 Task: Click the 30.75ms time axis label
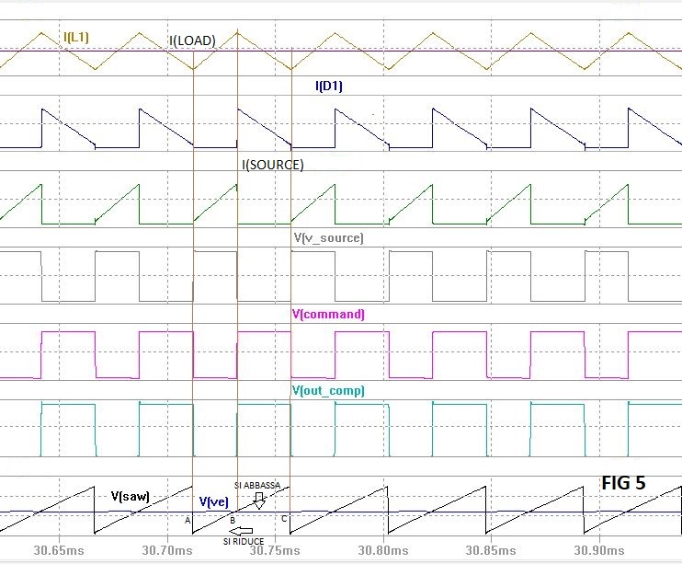(275, 550)
